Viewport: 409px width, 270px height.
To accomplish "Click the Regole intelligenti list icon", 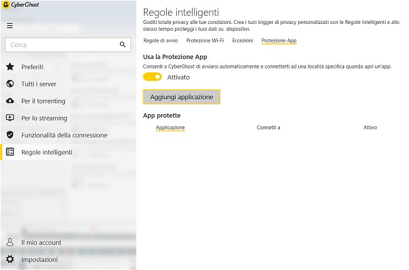I will (x=10, y=152).
